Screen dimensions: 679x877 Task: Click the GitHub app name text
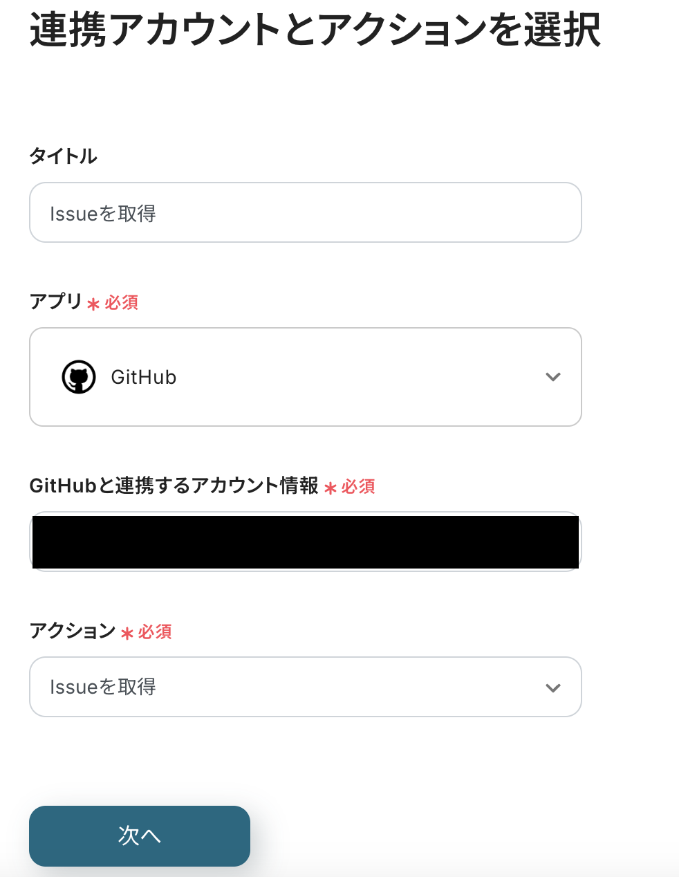[x=144, y=377]
